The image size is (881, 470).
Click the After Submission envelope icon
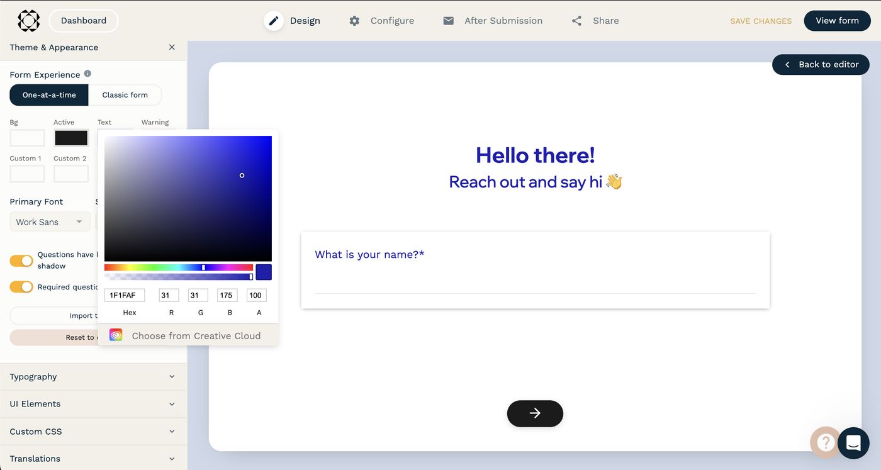pos(448,21)
